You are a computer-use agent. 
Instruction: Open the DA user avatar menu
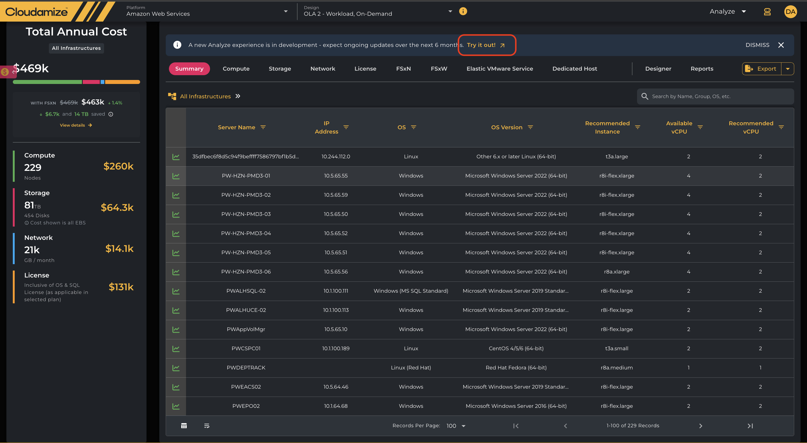790,11
